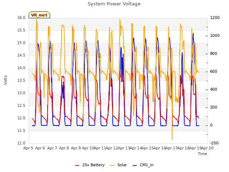The height and width of the screenshot is (172, 229).
Task: Click the Apr 6 x-axis tick label
Action: [x=40, y=148]
